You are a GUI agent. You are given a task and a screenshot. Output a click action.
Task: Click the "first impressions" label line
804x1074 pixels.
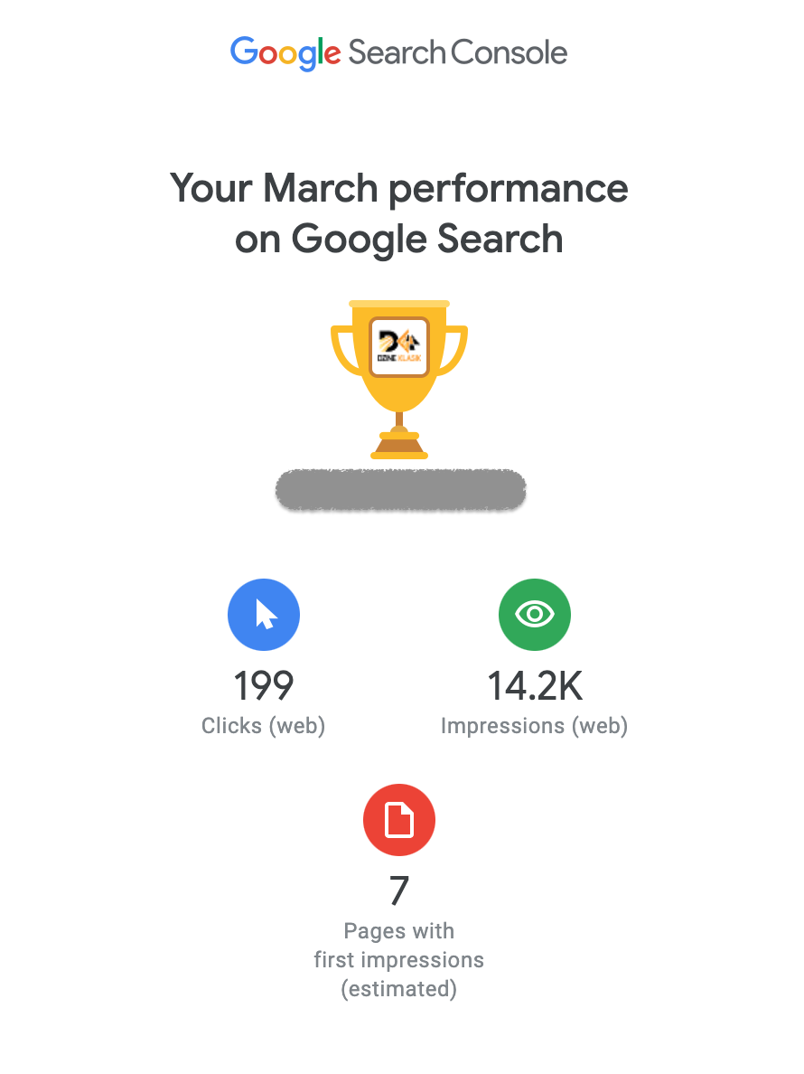pyautogui.click(x=399, y=960)
